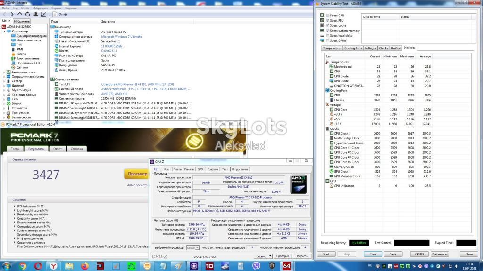
Task: Refresh the AIDA64 summary page
Action: [x=27, y=14]
